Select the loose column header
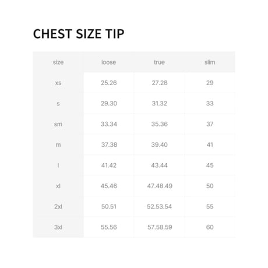The width and height of the screenshot is (268, 268). [x=109, y=62]
